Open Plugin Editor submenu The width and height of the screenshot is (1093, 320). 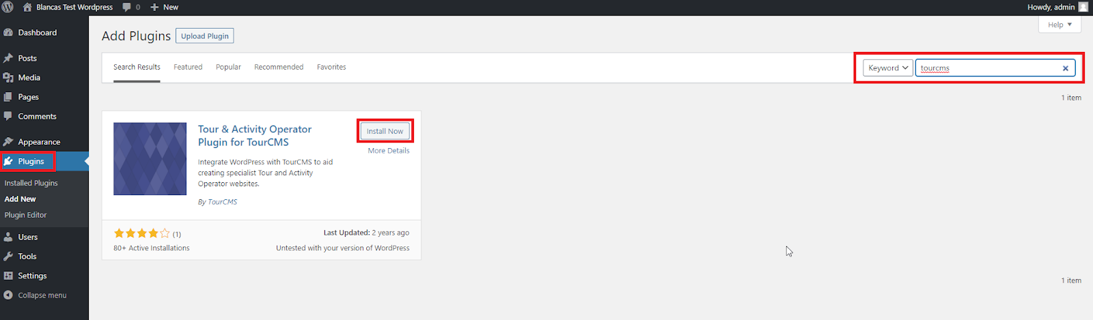coord(26,215)
